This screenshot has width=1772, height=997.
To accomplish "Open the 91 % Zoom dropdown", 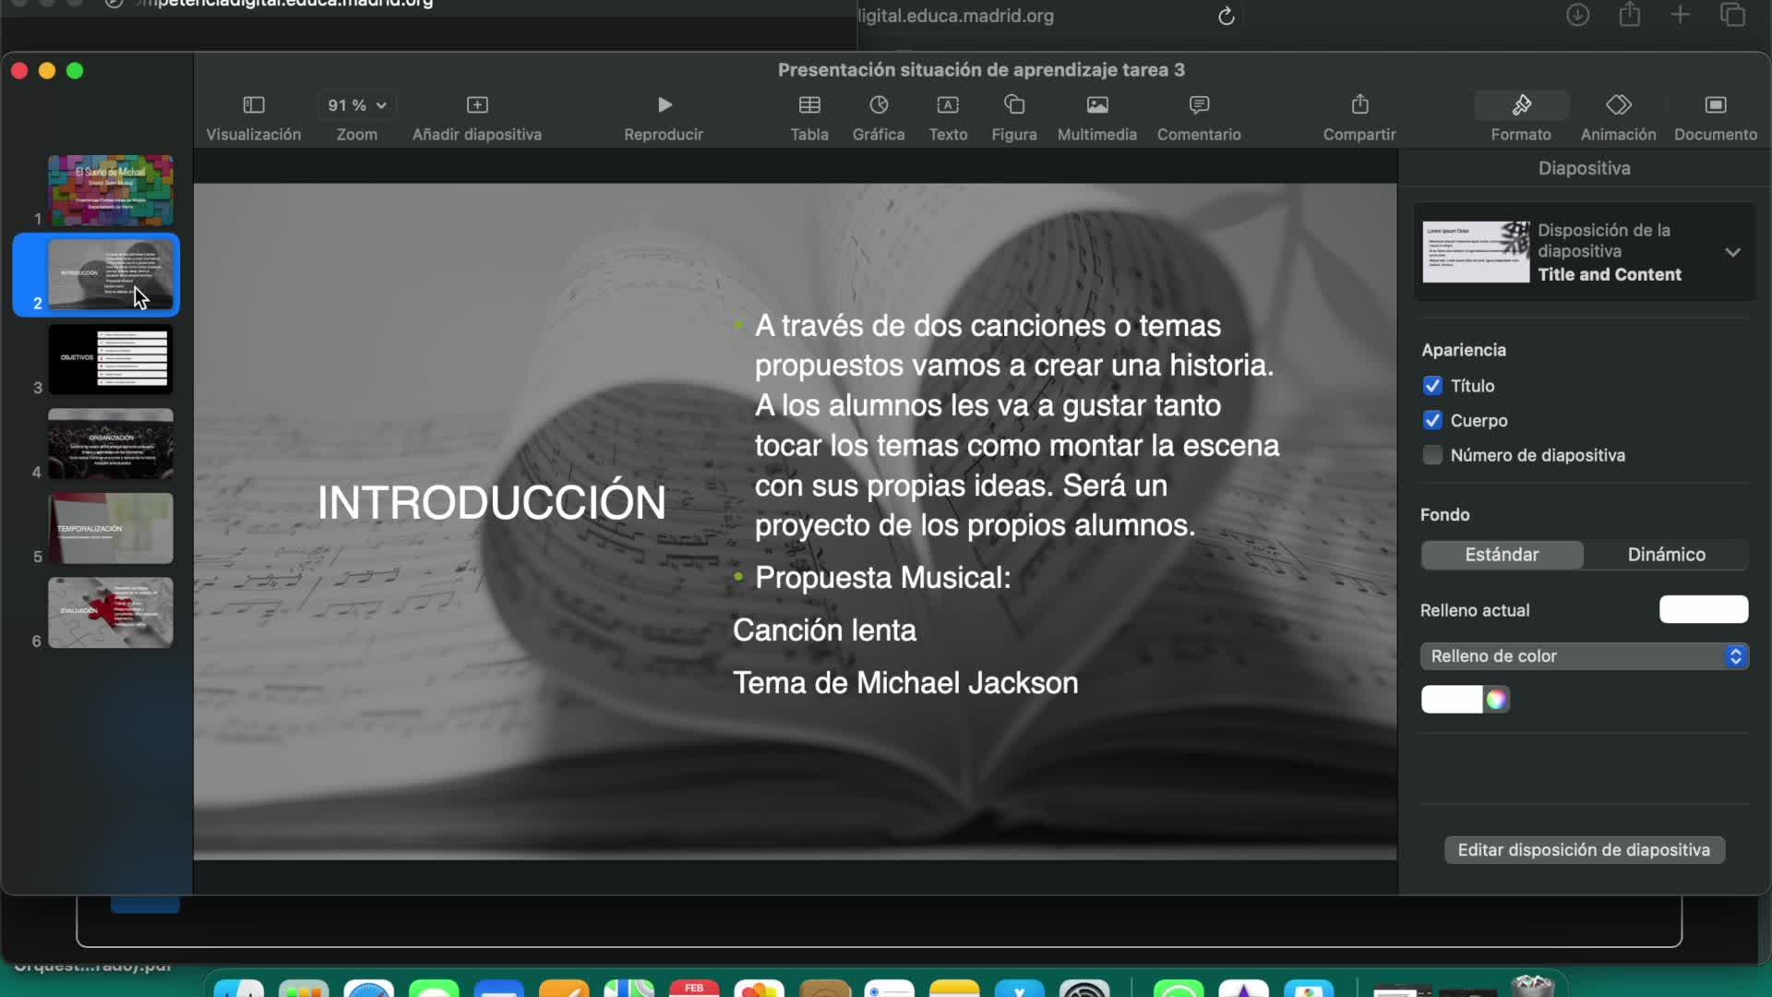I will [357, 105].
